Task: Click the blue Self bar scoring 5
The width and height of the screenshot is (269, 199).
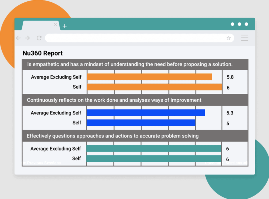Action: tap(141, 123)
